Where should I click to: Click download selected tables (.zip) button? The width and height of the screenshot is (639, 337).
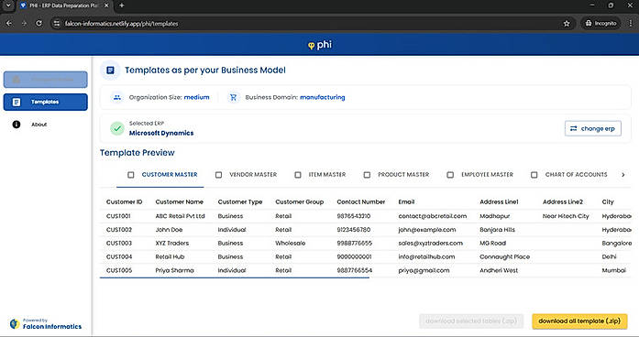[x=471, y=321]
